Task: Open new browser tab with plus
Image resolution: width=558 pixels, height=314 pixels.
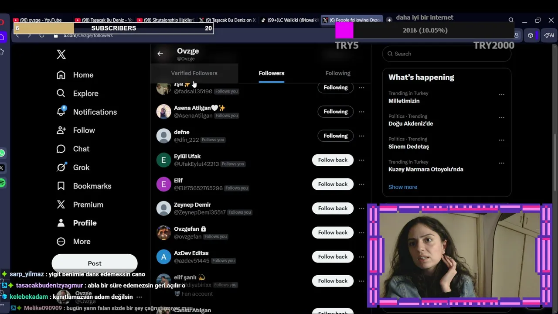Action: pos(389,20)
